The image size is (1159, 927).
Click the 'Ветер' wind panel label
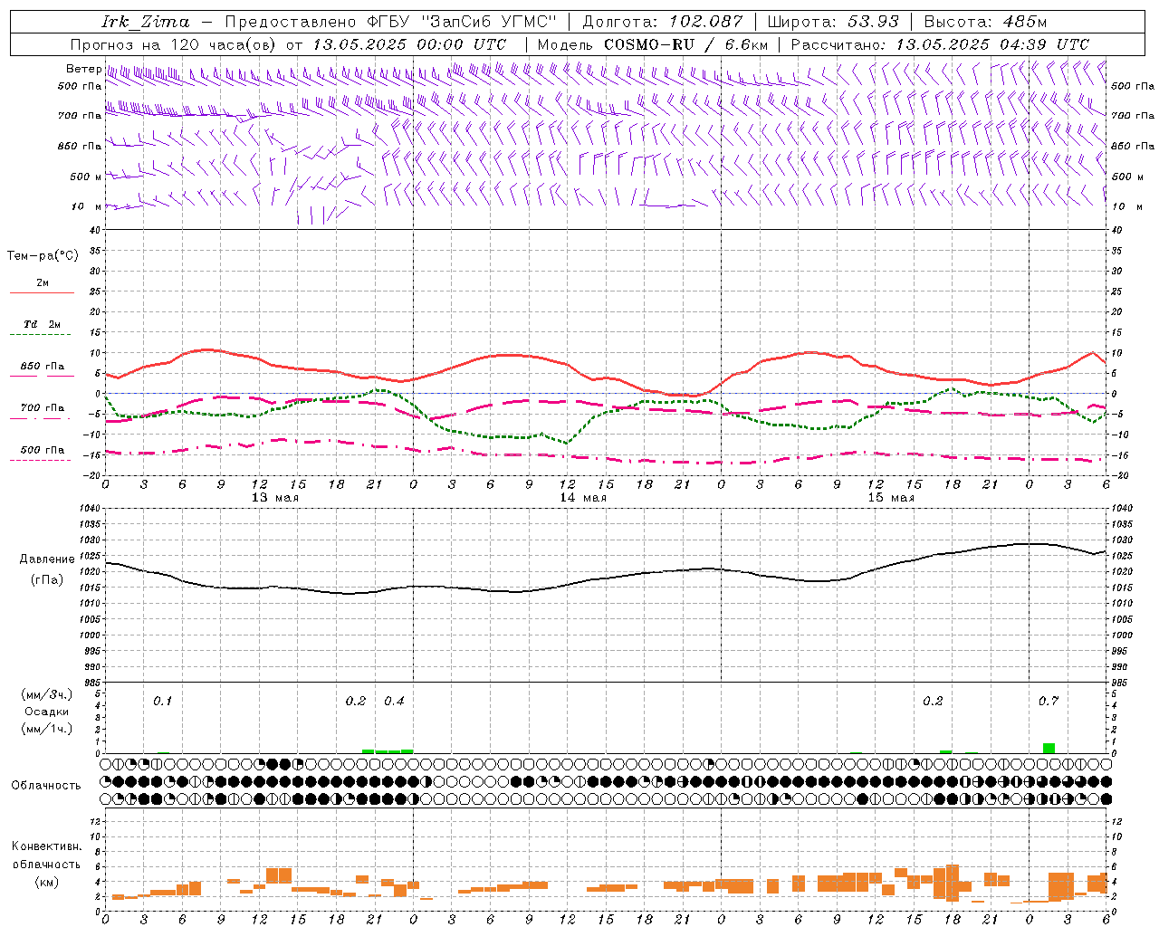84,69
